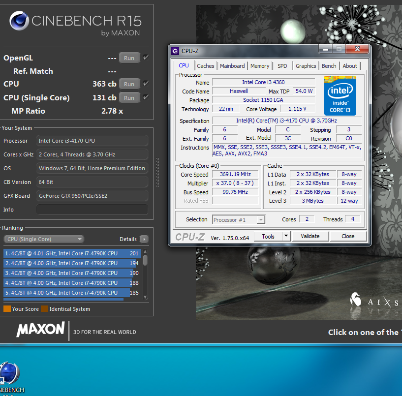Click the MP Ratio value 2.78 x
Image resolution: width=402 pixels, height=396 pixels.
(112, 111)
